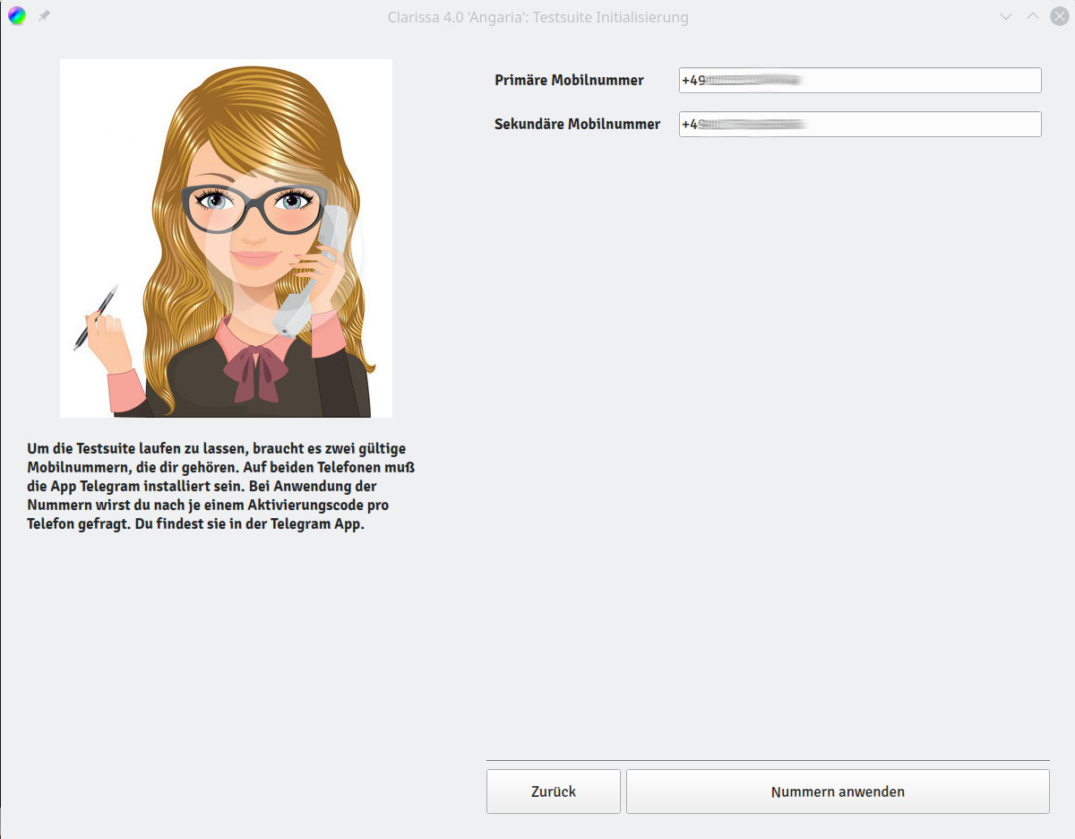Minimize window with down-chevron icon
Screen dimensions: 1075x839
pyautogui.click(x=1006, y=17)
